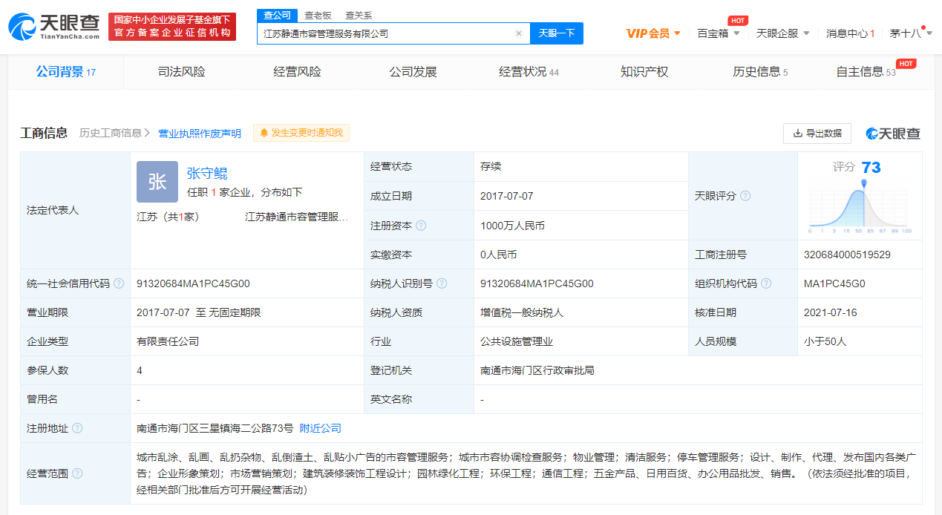Expand the 天眼企服 menu
The width and height of the screenshot is (942, 515).
click(x=782, y=33)
